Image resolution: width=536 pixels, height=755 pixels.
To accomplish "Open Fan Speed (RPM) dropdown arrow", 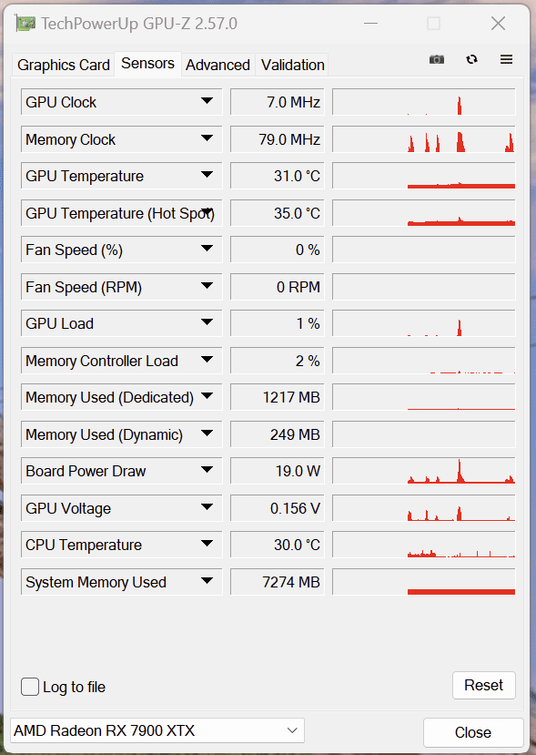I will click(x=207, y=286).
